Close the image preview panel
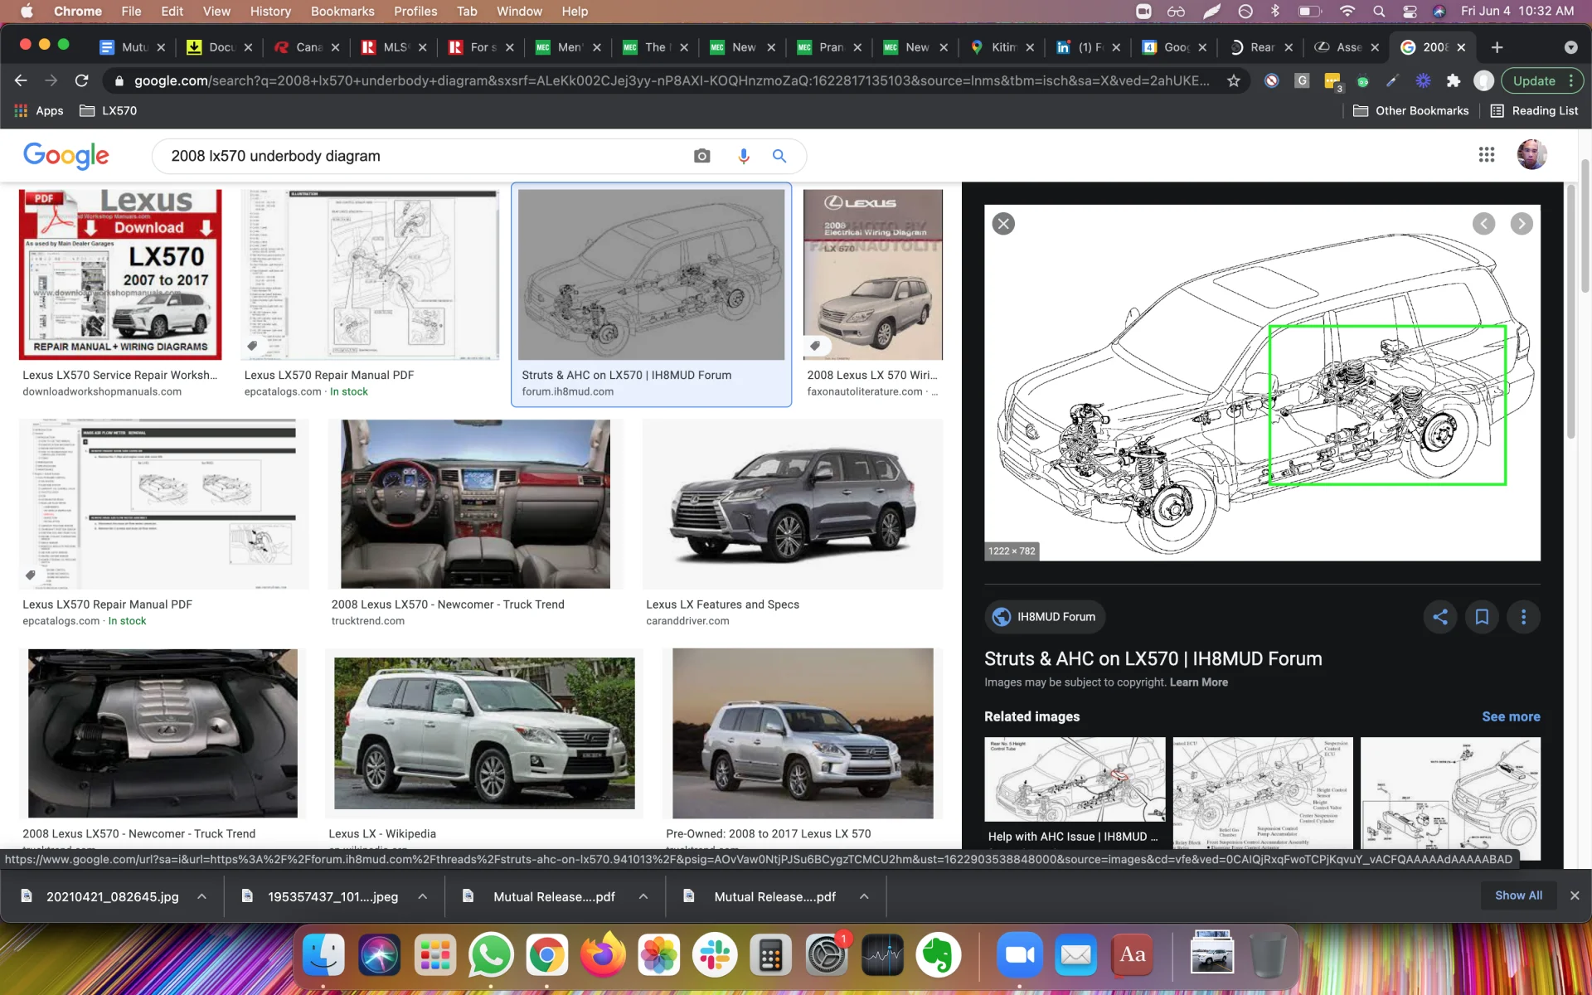The width and height of the screenshot is (1592, 995). click(x=1003, y=224)
